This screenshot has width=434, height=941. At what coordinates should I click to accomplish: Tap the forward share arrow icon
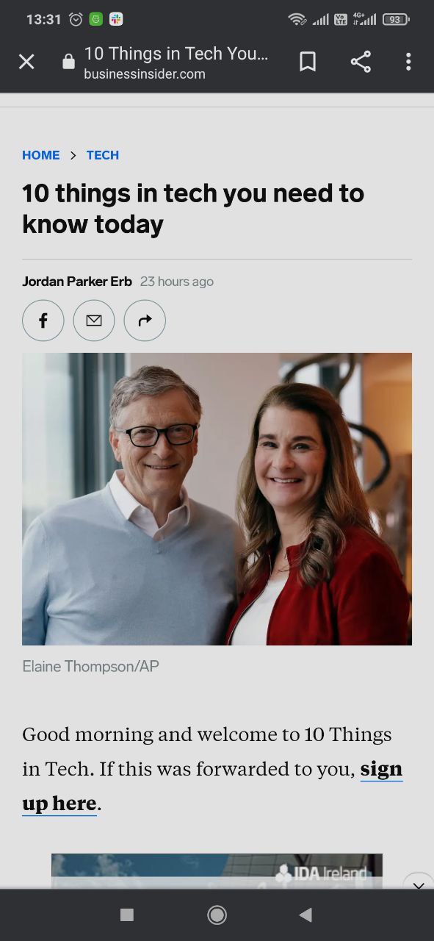tap(145, 321)
